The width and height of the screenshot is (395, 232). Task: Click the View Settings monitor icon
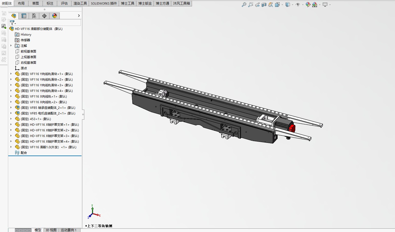tap(325, 5)
